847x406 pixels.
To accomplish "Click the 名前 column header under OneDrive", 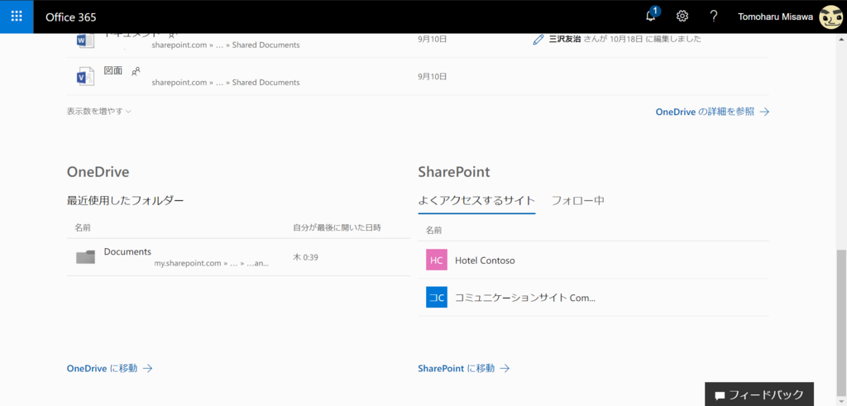I will 83,228.
